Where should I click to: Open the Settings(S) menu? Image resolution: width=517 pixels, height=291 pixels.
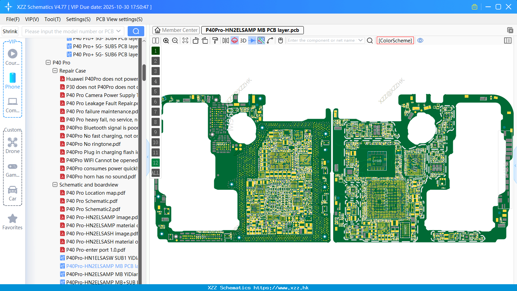tap(78, 19)
